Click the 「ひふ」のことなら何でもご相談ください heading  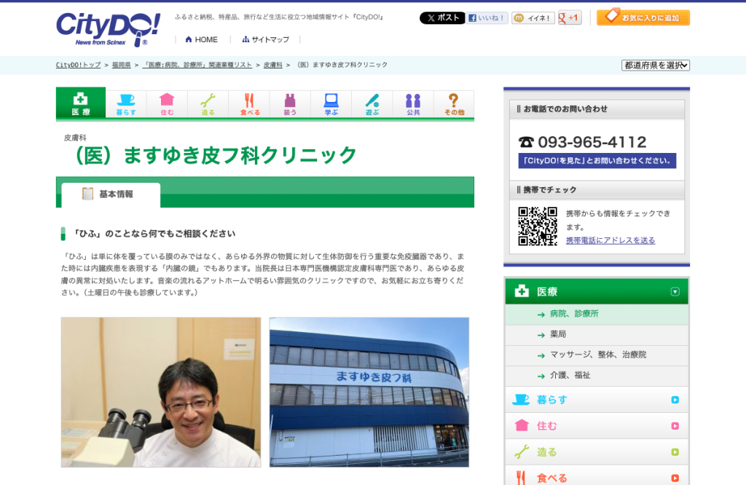pyautogui.click(x=154, y=234)
